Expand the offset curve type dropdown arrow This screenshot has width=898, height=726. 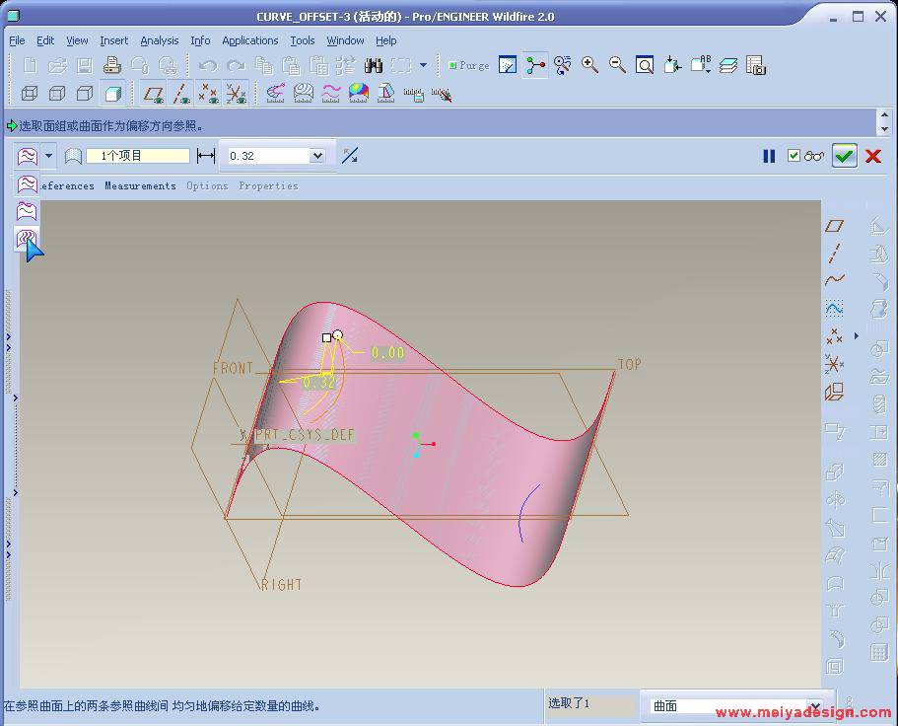click(x=49, y=156)
